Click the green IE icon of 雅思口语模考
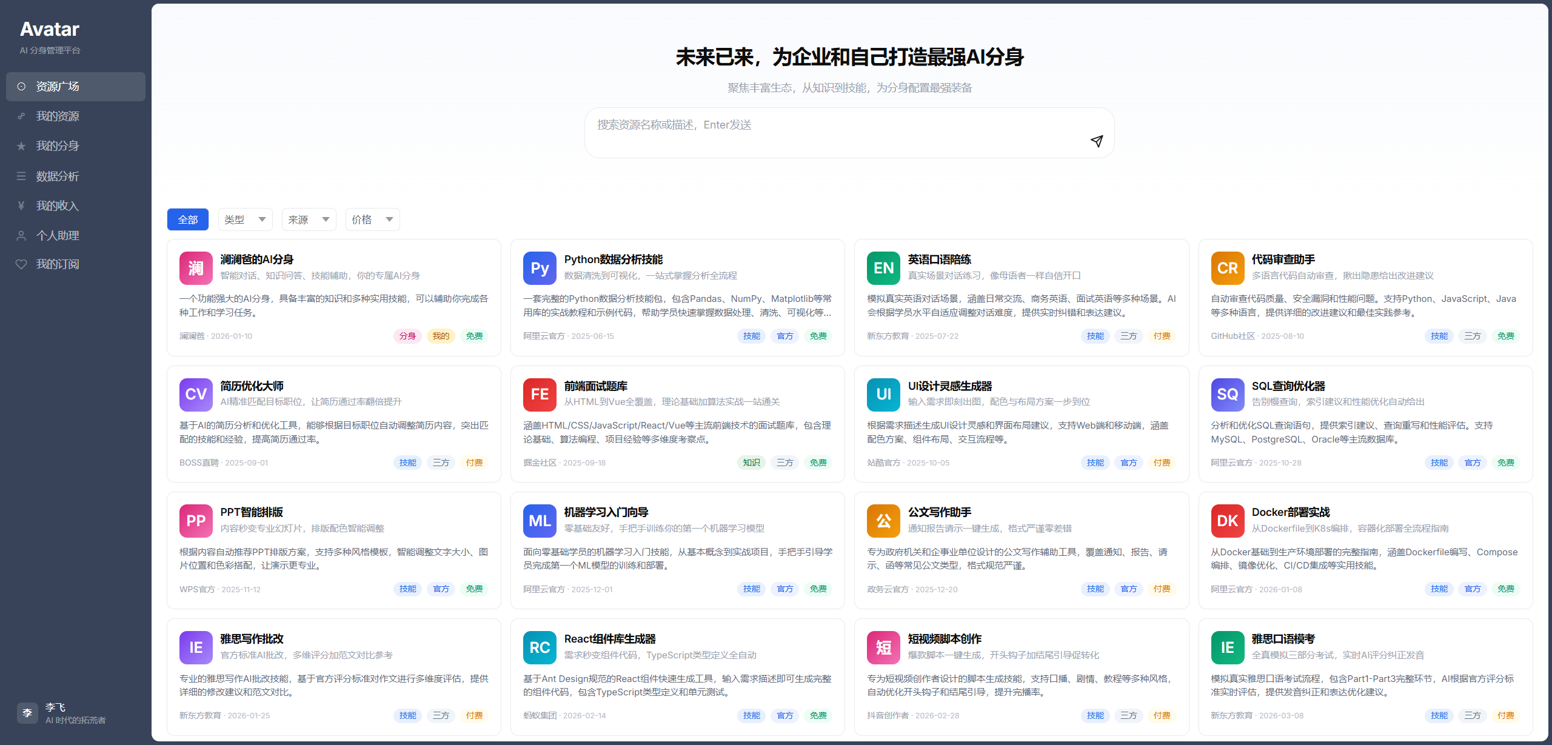The image size is (1552, 745). point(1228,648)
